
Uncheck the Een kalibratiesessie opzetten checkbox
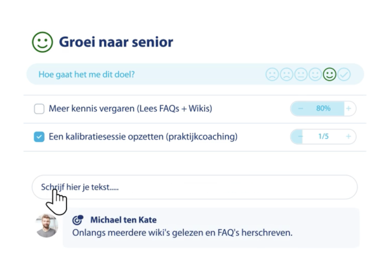[x=39, y=136]
